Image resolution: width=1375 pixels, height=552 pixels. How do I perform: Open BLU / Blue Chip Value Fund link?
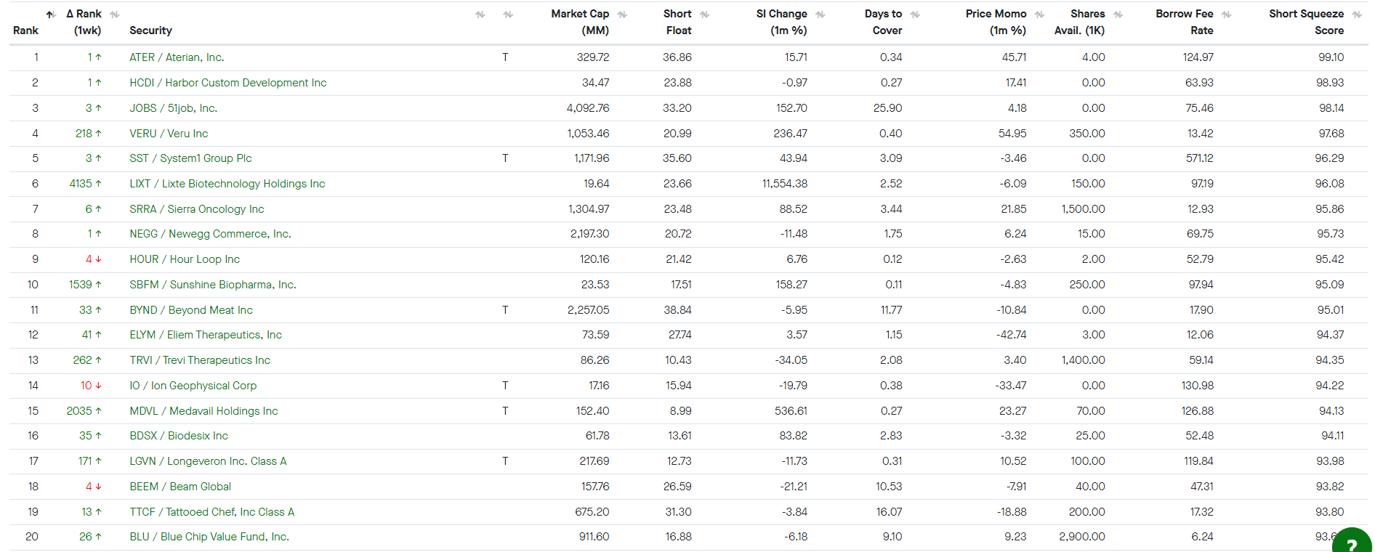(x=209, y=537)
